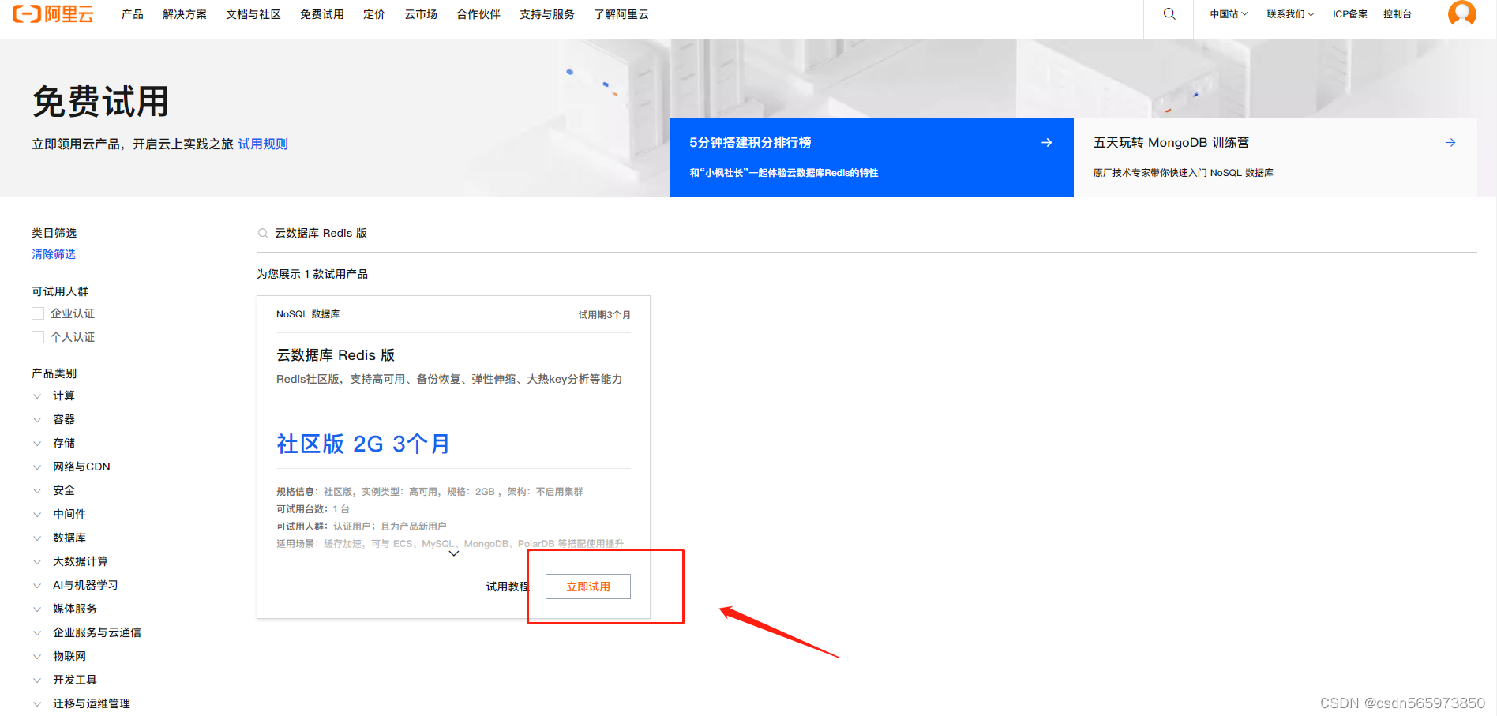Open the 了解阿里云 menu
This screenshot has height=716, width=1497.
coord(621,14)
